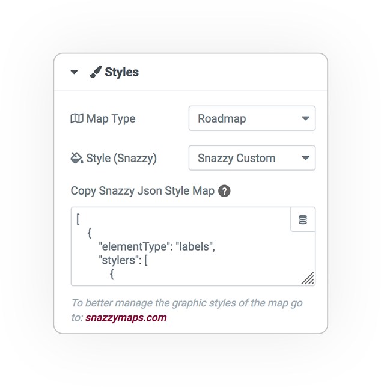Place cursor on the "elementType": "labels" line
This screenshot has height=387, width=381.
(x=157, y=246)
